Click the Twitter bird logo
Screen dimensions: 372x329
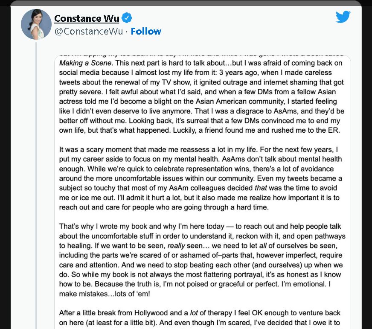(x=343, y=17)
